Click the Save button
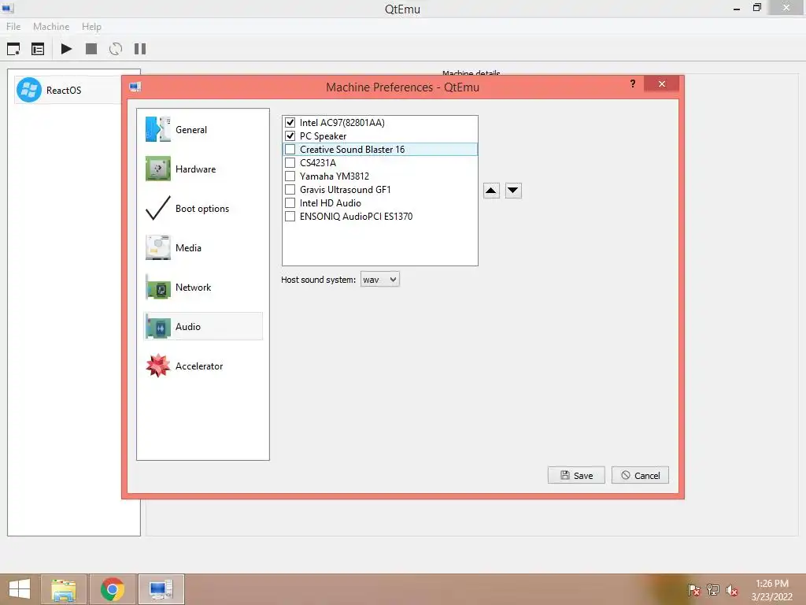 pyautogui.click(x=576, y=475)
